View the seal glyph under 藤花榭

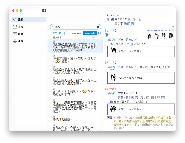coord(164,36)
